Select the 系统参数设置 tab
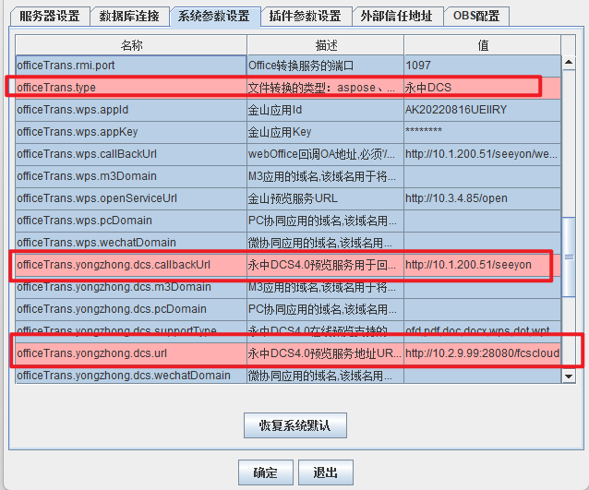Viewport: 589px width, 490px height. click(x=215, y=16)
